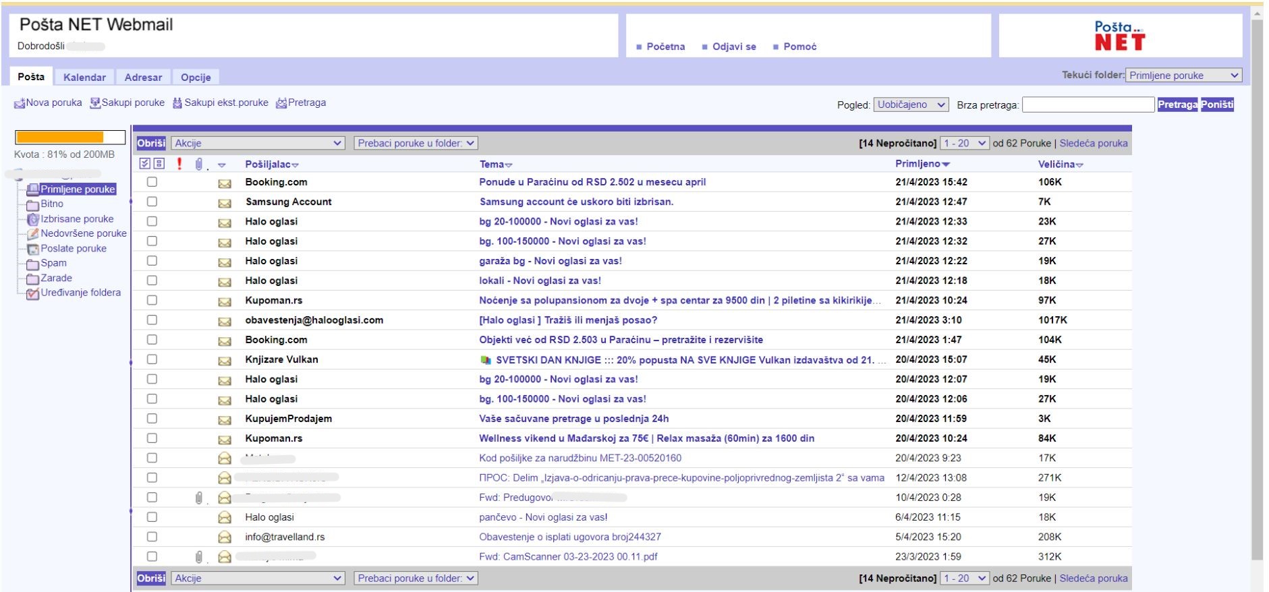Sort messages by Primljeno column

tap(922, 164)
